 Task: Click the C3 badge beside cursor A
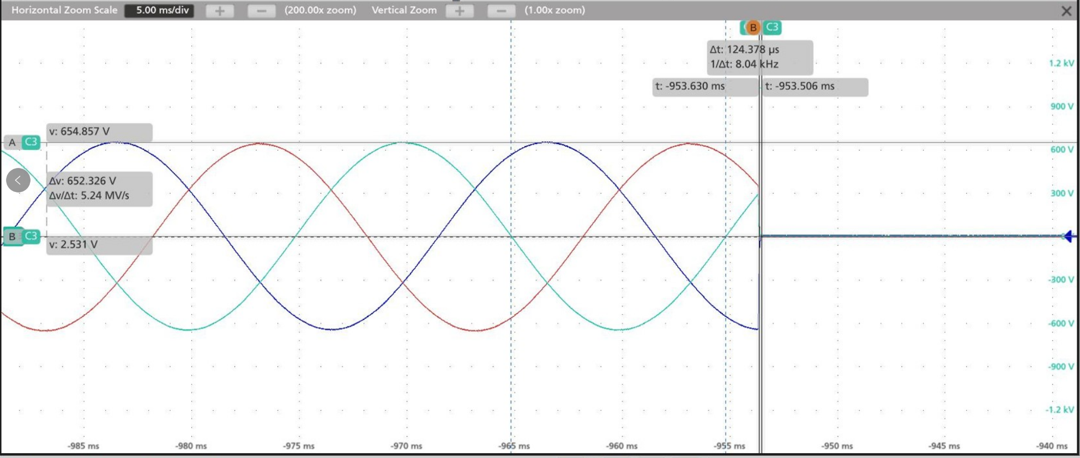coord(31,142)
